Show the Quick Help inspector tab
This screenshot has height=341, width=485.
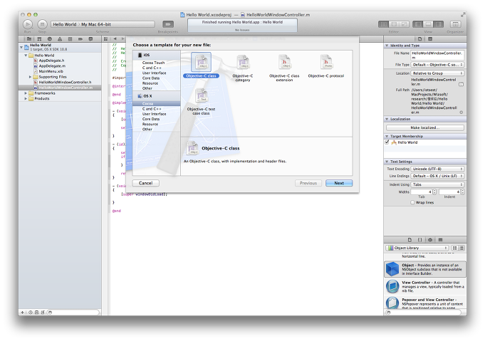click(x=430, y=39)
